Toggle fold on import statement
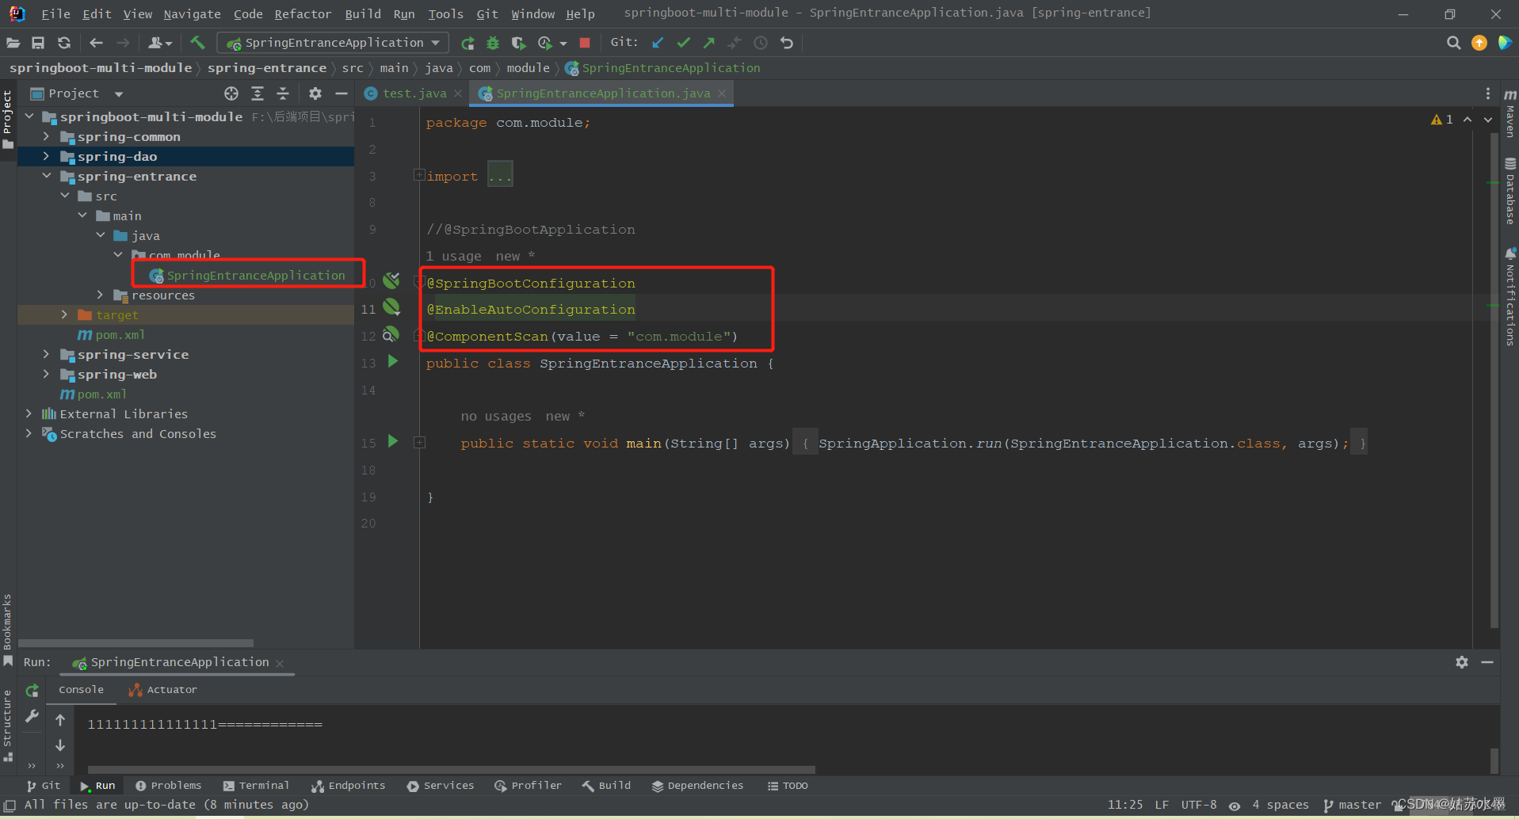 click(x=419, y=174)
